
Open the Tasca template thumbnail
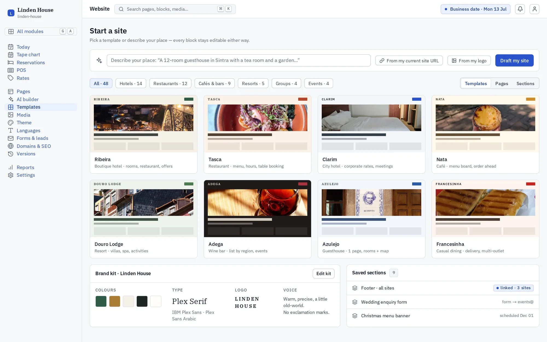(257, 124)
